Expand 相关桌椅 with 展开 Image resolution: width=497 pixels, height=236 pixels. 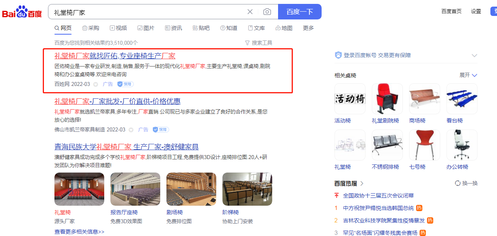click(468, 75)
